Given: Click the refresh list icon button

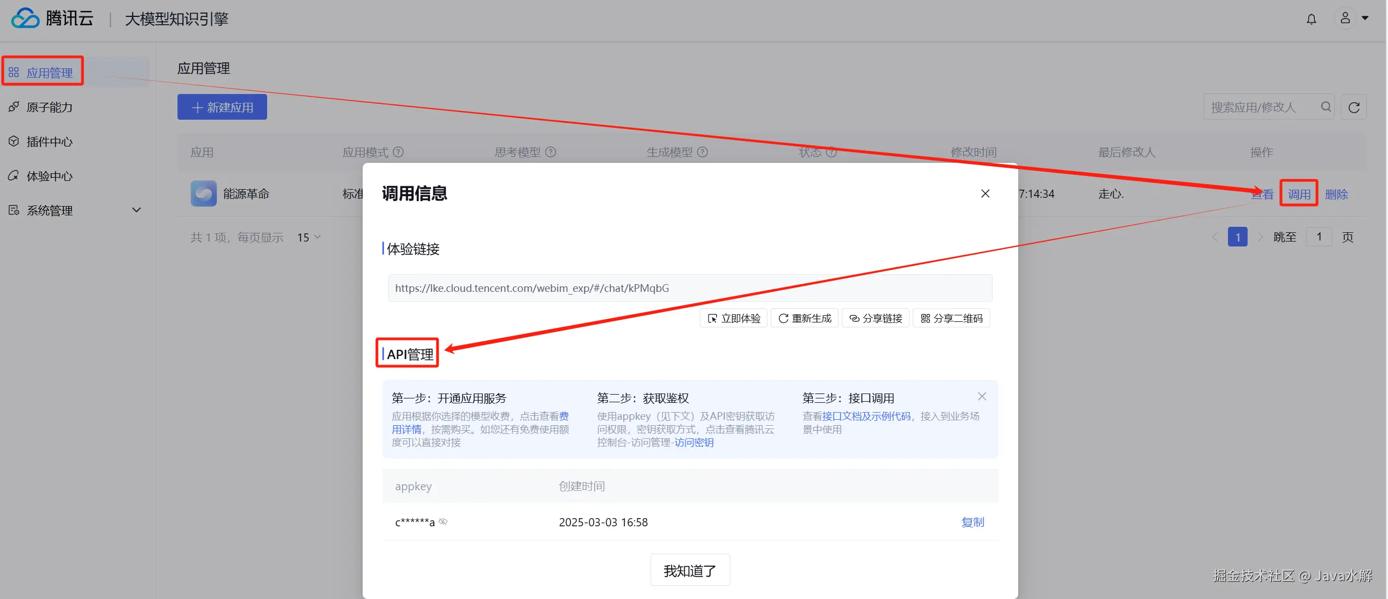Looking at the screenshot, I should (1354, 107).
